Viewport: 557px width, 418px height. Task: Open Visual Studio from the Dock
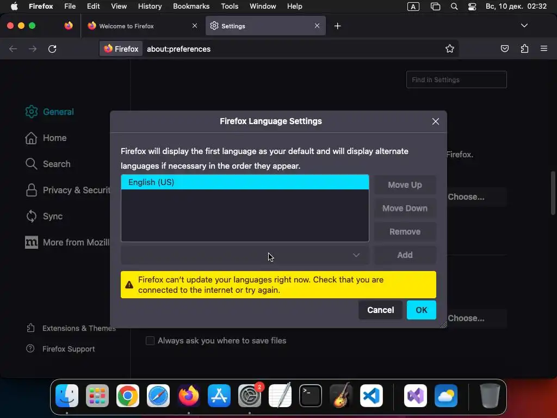tap(415, 396)
